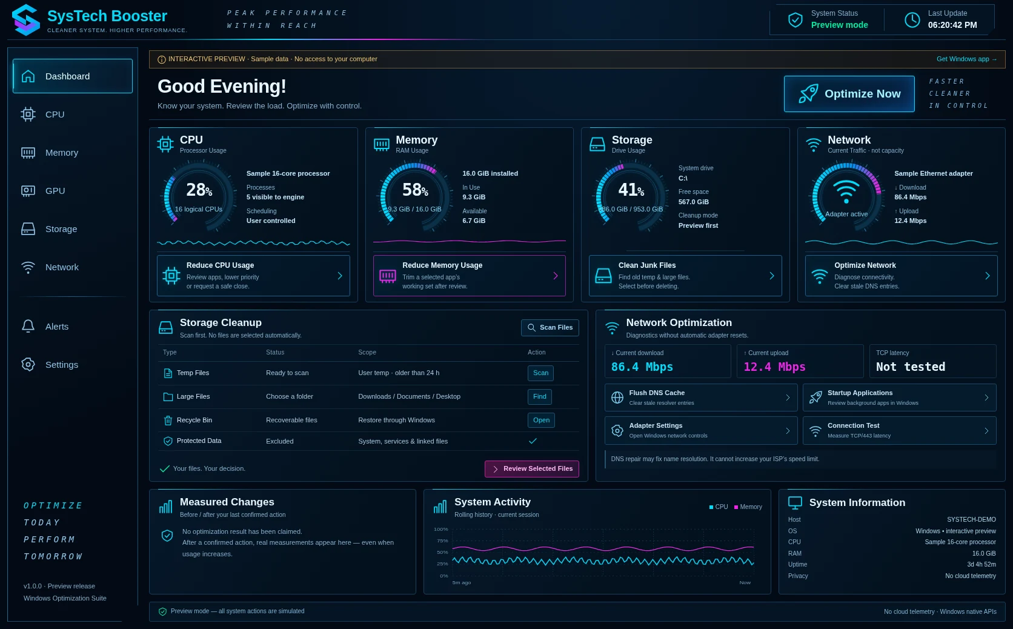Click Review Selected Files button
This screenshot has width=1013, height=629.
coord(532,469)
